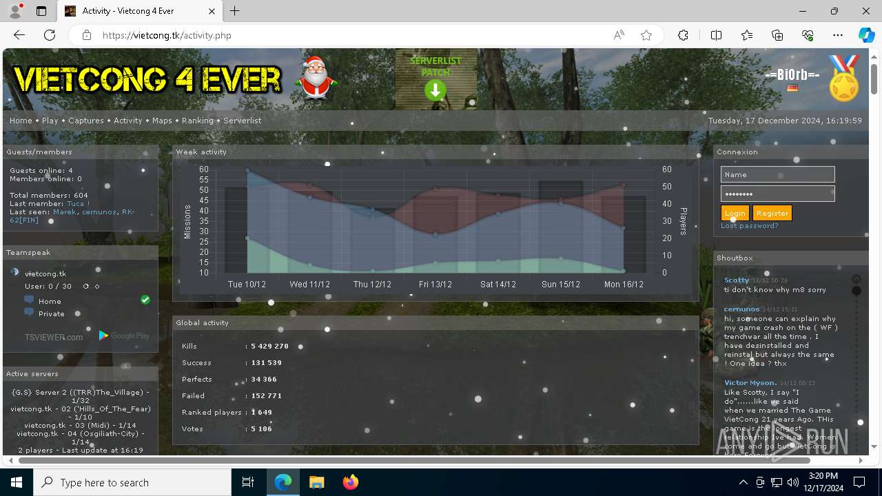This screenshot has height=496, width=882.
Task: Open the Google Play badge in the Teamspeak panel
Action: tap(124, 335)
